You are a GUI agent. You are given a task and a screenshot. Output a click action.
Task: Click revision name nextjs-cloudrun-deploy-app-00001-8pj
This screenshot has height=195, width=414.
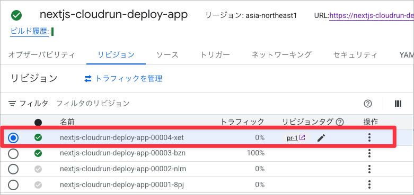point(122,185)
